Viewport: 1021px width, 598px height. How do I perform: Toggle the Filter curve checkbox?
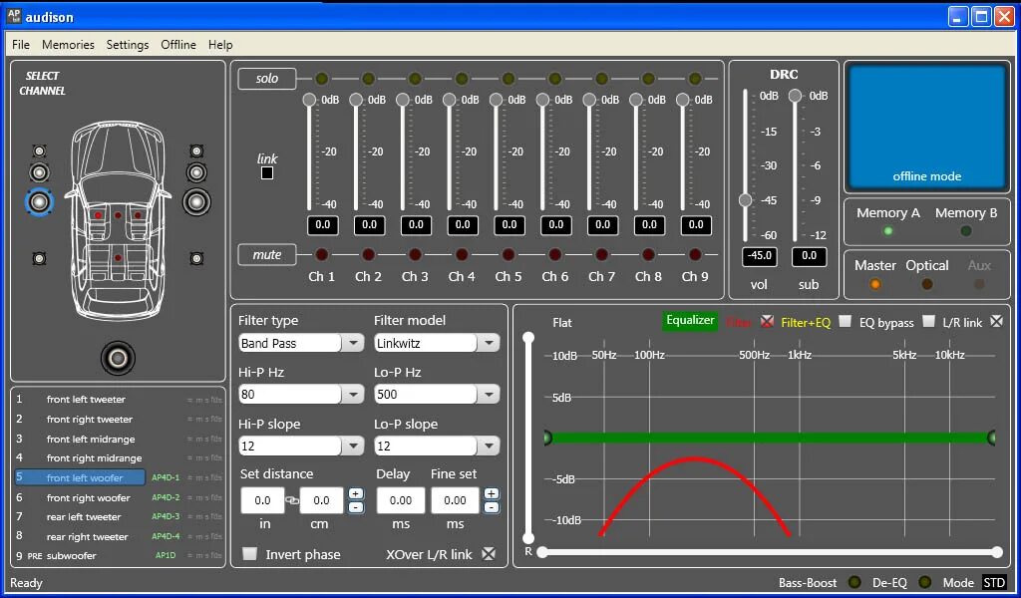point(767,321)
